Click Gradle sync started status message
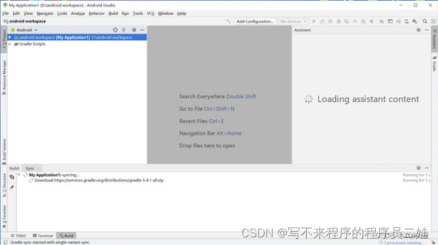The width and height of the screenshot is (438, 245). click(50, 242)
